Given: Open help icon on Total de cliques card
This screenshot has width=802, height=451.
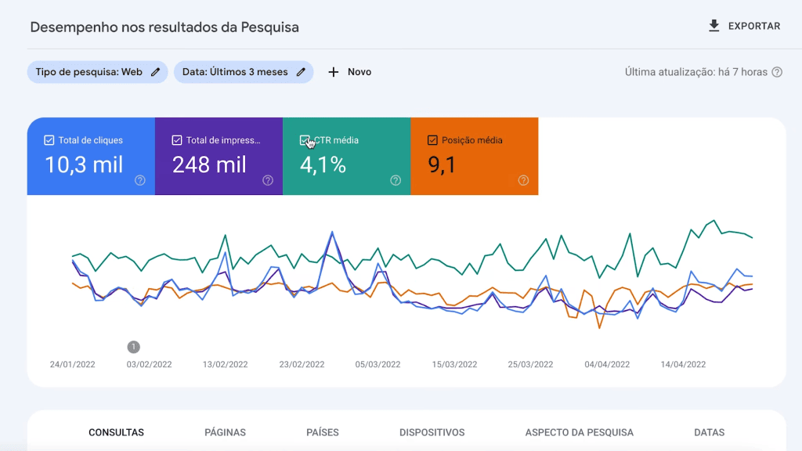Looking at the screenshot, I should (x=139, y=181).
